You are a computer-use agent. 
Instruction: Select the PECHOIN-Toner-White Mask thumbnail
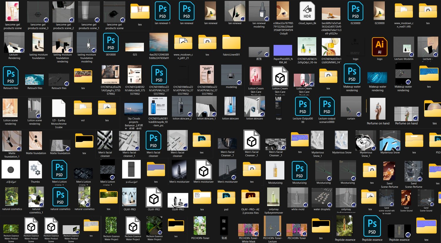tap(248, 230)
